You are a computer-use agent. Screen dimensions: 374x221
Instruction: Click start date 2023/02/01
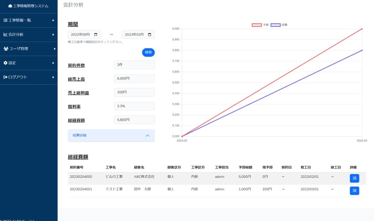pyautogui.click(x=310, y=177)
